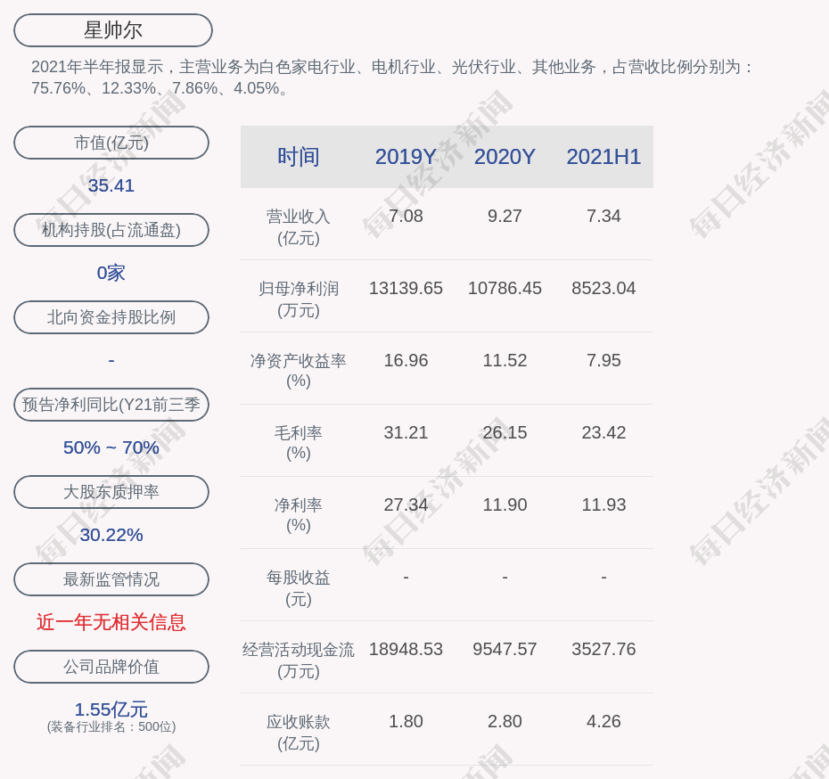
Task: Click the ROE value 16.96
Action: (406, 360)
